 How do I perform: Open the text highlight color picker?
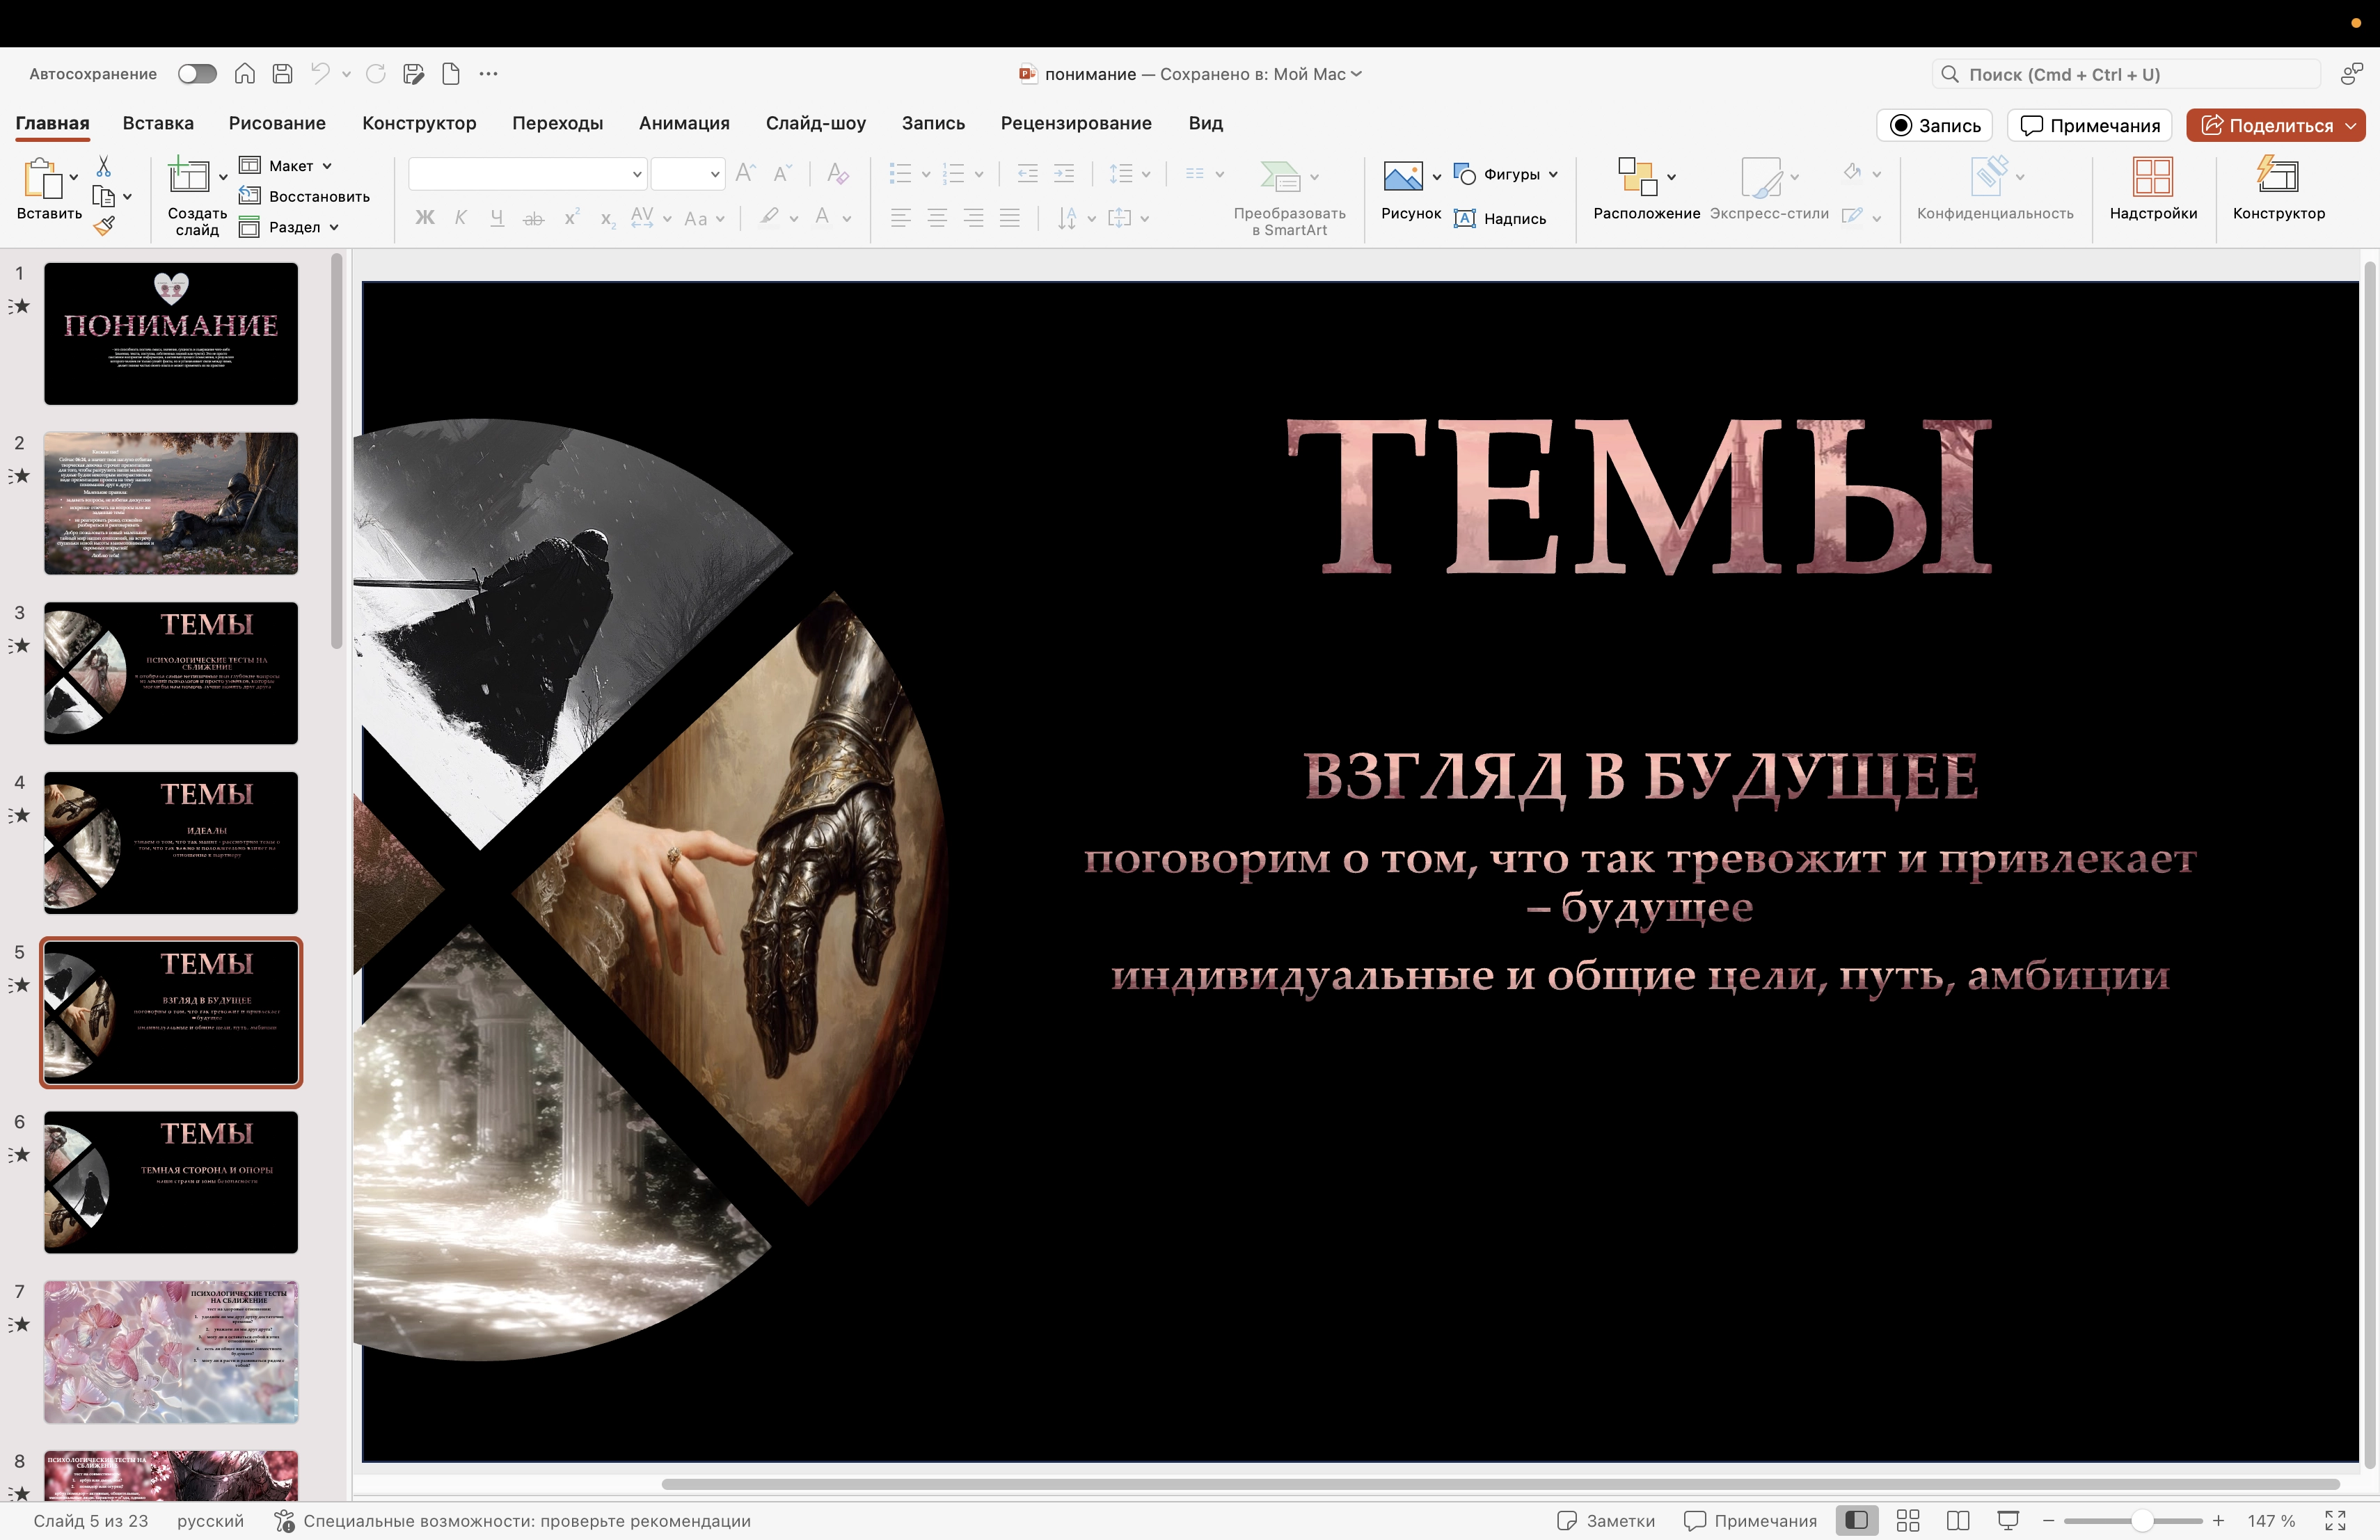pyautogui.click(x=769, y=217)
